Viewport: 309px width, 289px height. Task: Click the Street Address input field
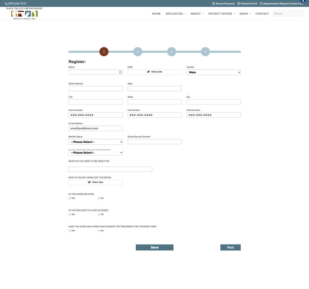click(x=95, y=88)
